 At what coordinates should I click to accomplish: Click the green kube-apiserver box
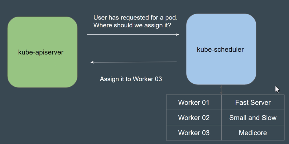[x=42, y=68]
